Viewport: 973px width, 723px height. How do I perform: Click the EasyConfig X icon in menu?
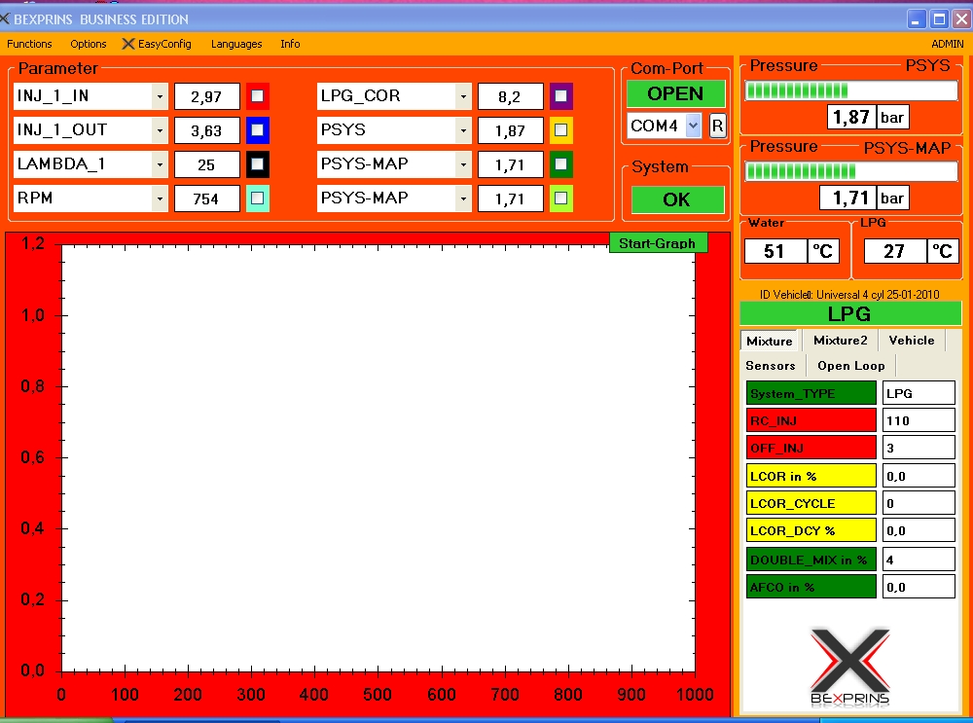point(128,44)
